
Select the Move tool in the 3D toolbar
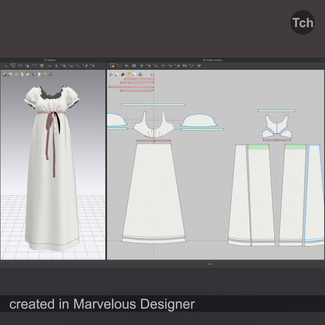13,66
